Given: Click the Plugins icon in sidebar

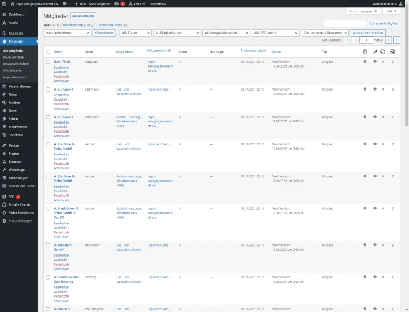Looking at the screenshot, I should pyautogui.click(x=4, y=153).
